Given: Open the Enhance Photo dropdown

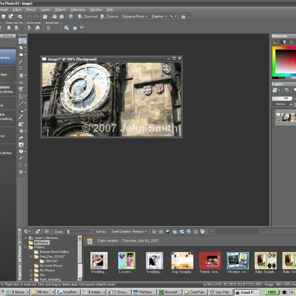Looking at the screenshot, I should click(x=135, y=17).
